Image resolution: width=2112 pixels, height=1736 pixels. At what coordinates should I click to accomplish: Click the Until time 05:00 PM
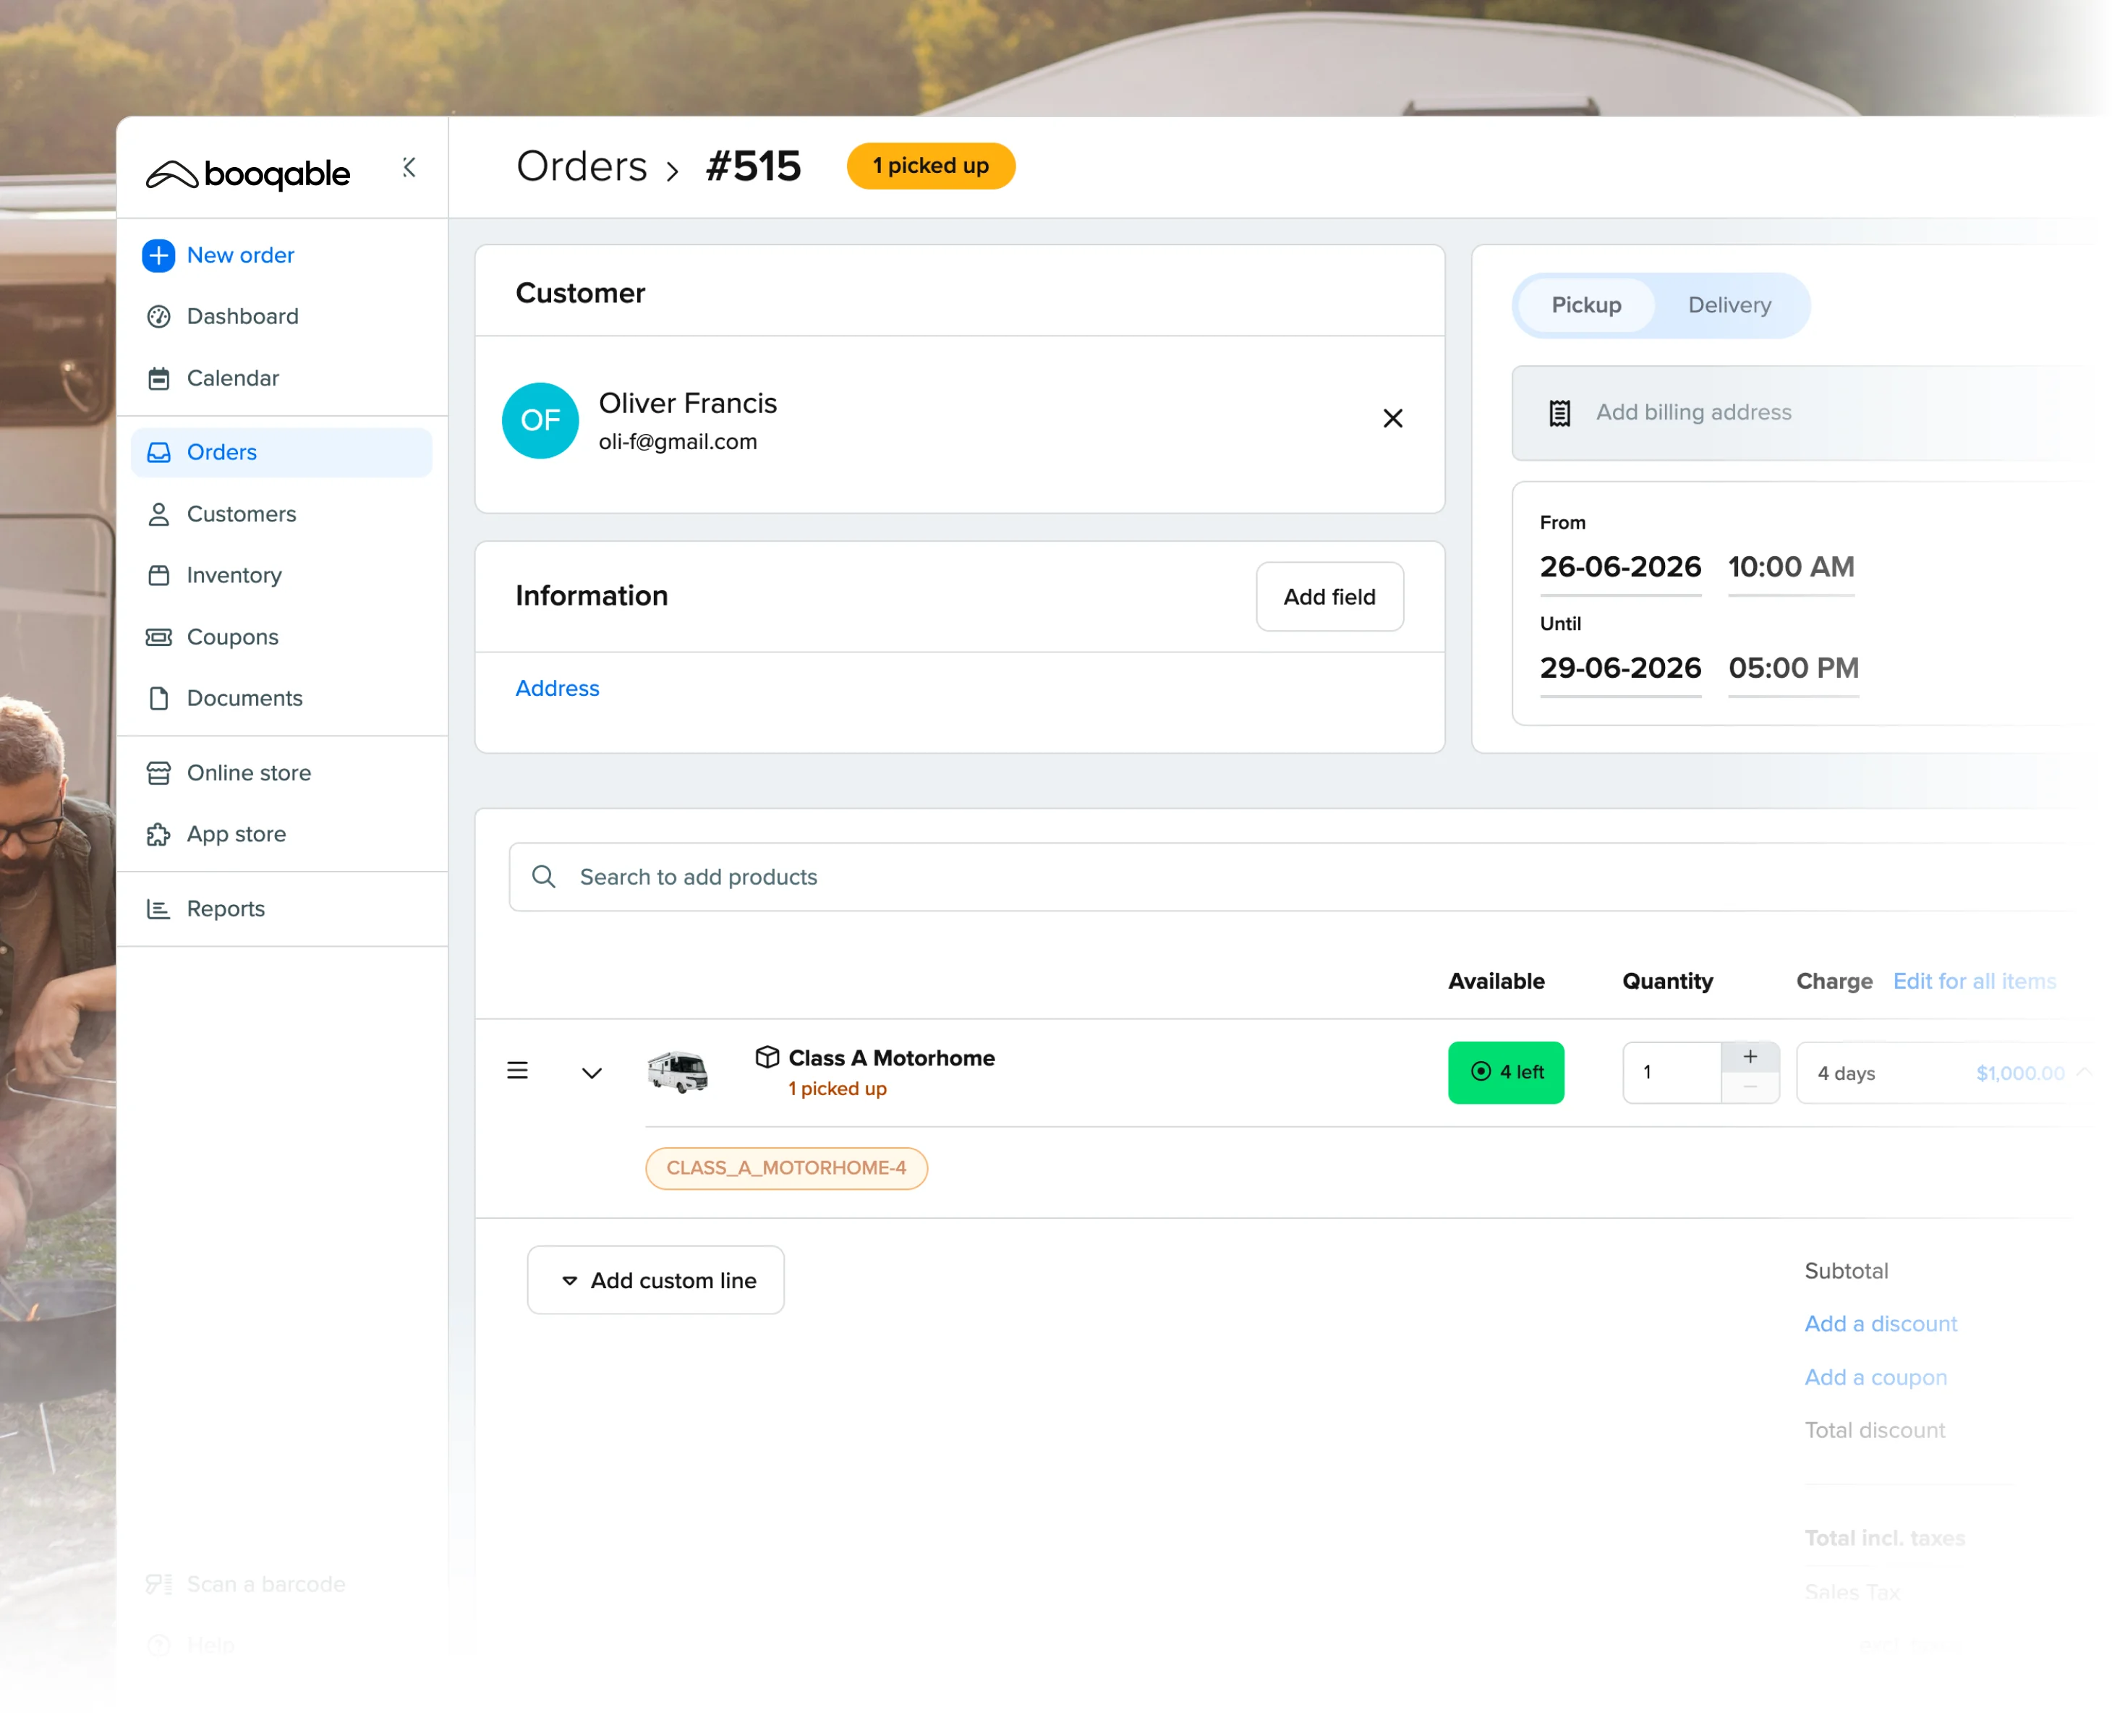pos(1794,669)
